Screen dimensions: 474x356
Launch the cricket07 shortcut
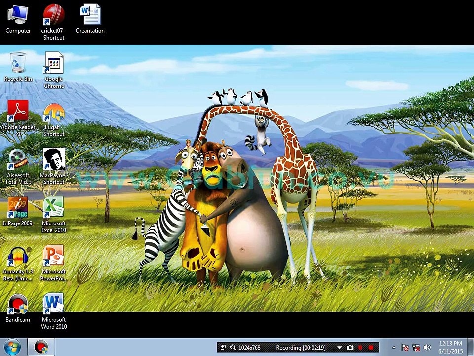click(x=54, y=22)
